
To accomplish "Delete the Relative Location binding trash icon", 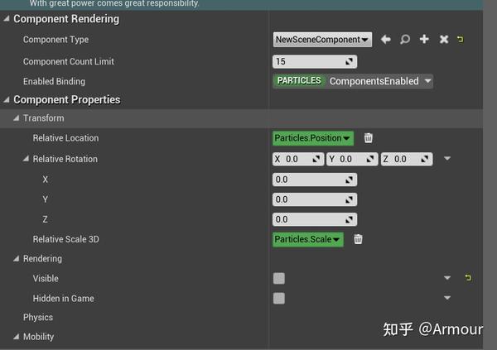I will [368, 138].
